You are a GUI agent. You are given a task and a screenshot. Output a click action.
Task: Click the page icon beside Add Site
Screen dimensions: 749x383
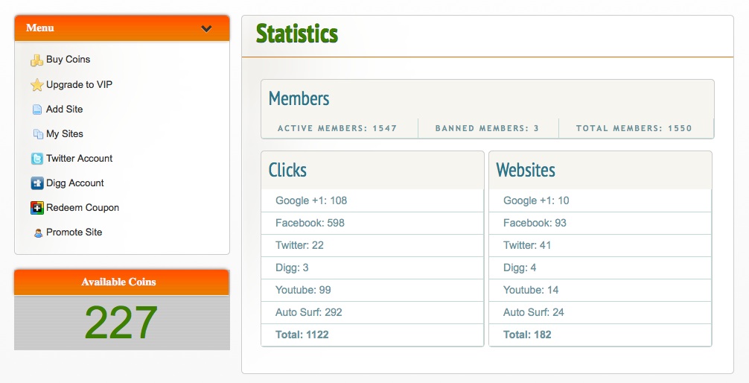point(36,110)
